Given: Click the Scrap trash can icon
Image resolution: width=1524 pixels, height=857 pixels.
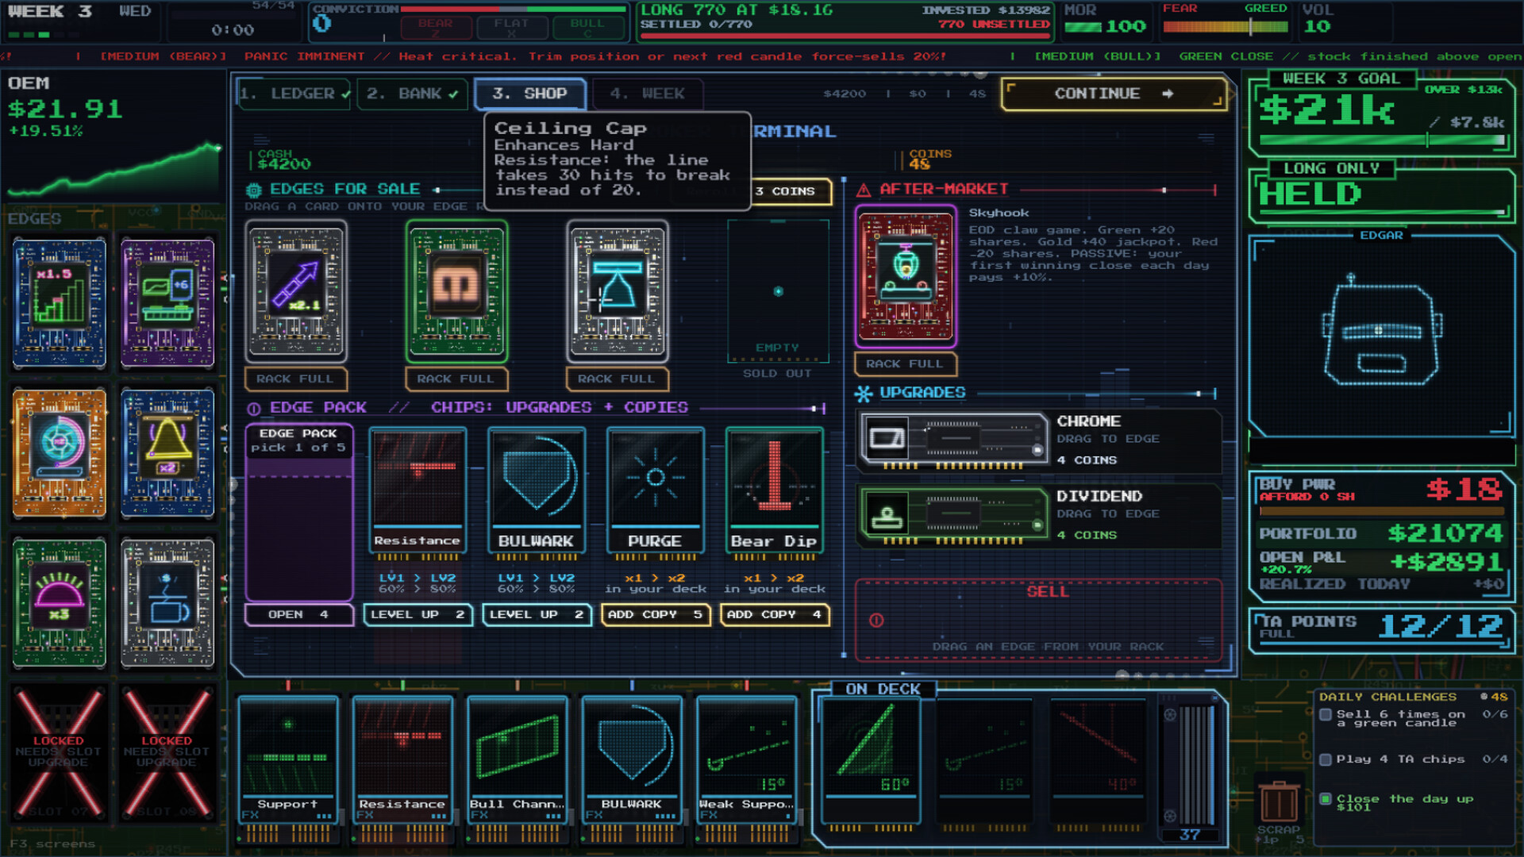Looking at the screenshot, I should tap(1280, 801).
